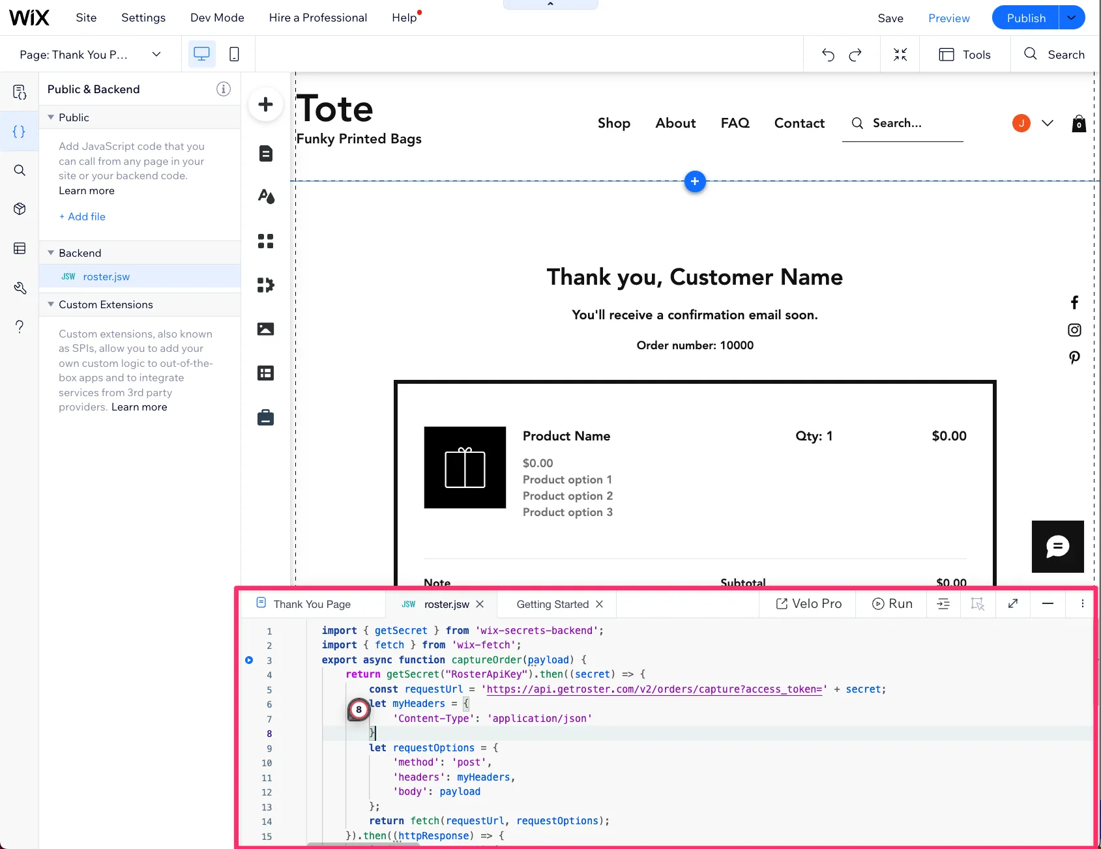
Task: Toggle the breakpoint marker on line 3
Action: coord(249,660)
